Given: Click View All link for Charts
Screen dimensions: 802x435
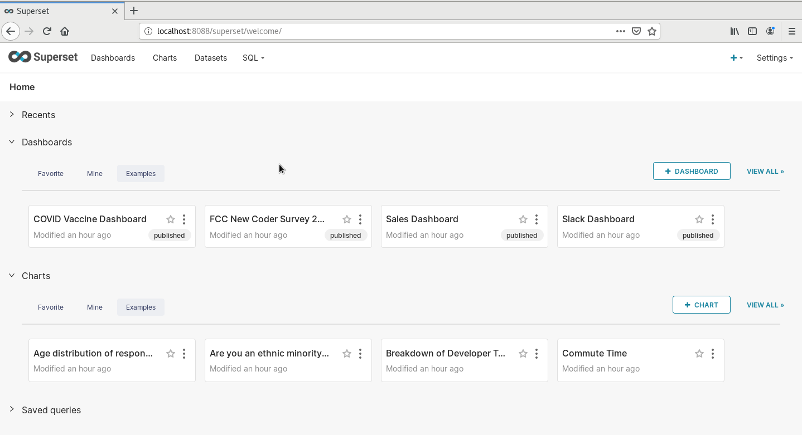Looking at the screenshot, I should tap(765, 305).
